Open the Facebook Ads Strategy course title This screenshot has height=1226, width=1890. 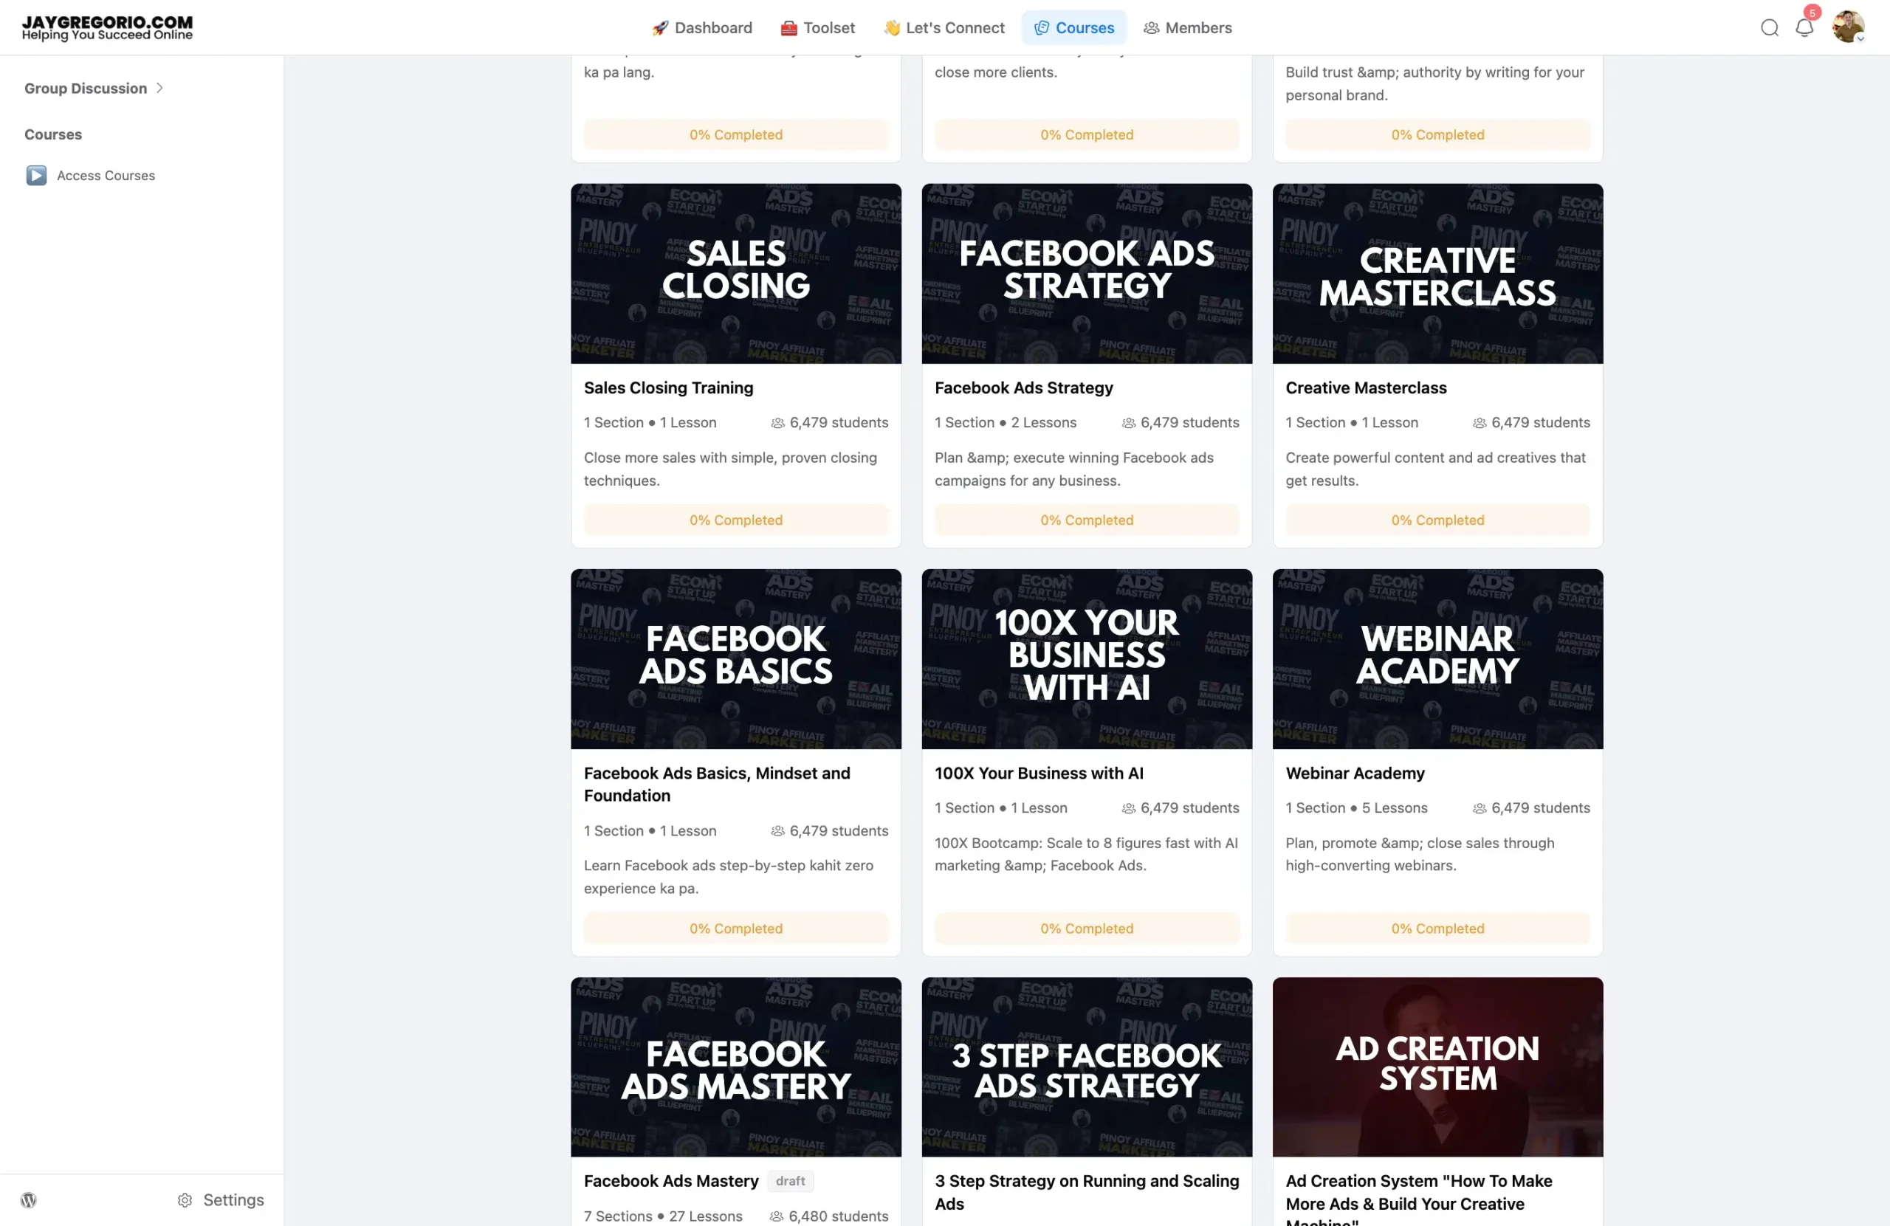click(1023, 388)
